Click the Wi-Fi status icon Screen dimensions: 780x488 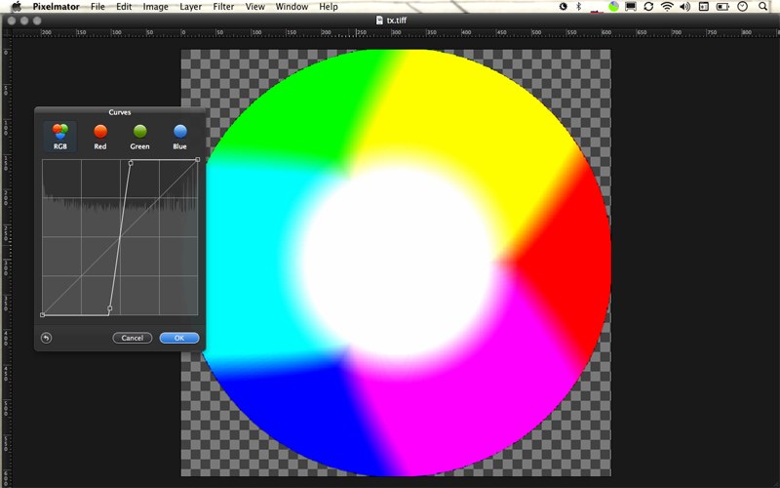coord(667,6)
